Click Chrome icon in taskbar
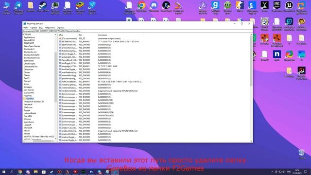311x175 pixels. tap(20, 172)
